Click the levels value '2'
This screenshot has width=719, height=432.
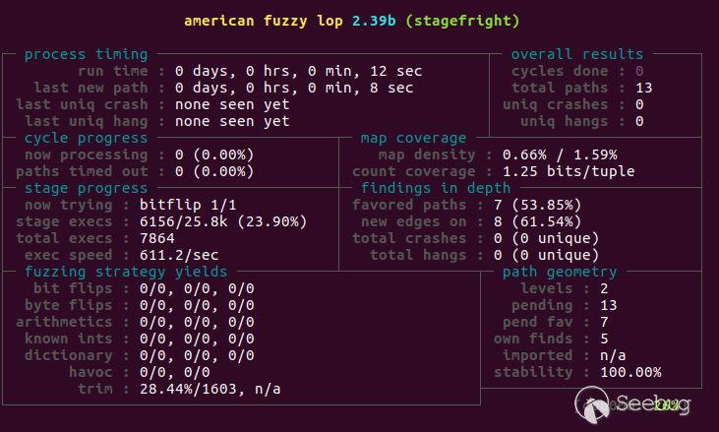point(604,288)
